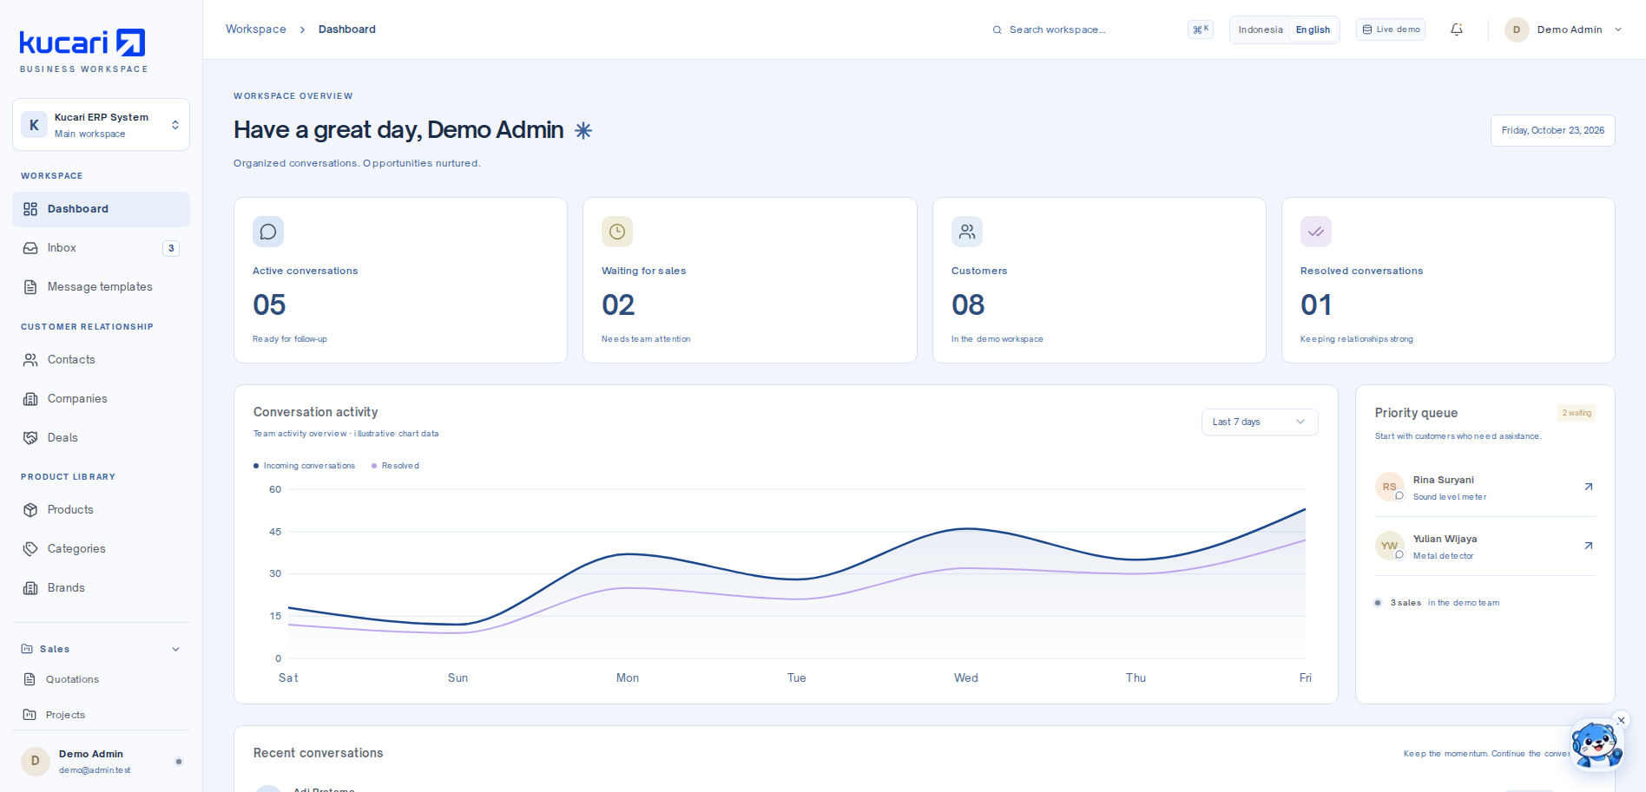This screenshot has width=1646, height=792.
Task: Open Categories menu item
Action: (x=101, y=549)
